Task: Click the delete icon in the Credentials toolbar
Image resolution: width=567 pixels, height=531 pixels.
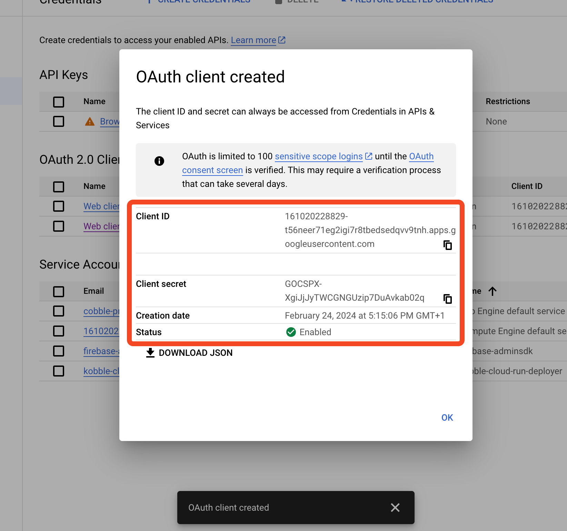Action: pos(278,1)
